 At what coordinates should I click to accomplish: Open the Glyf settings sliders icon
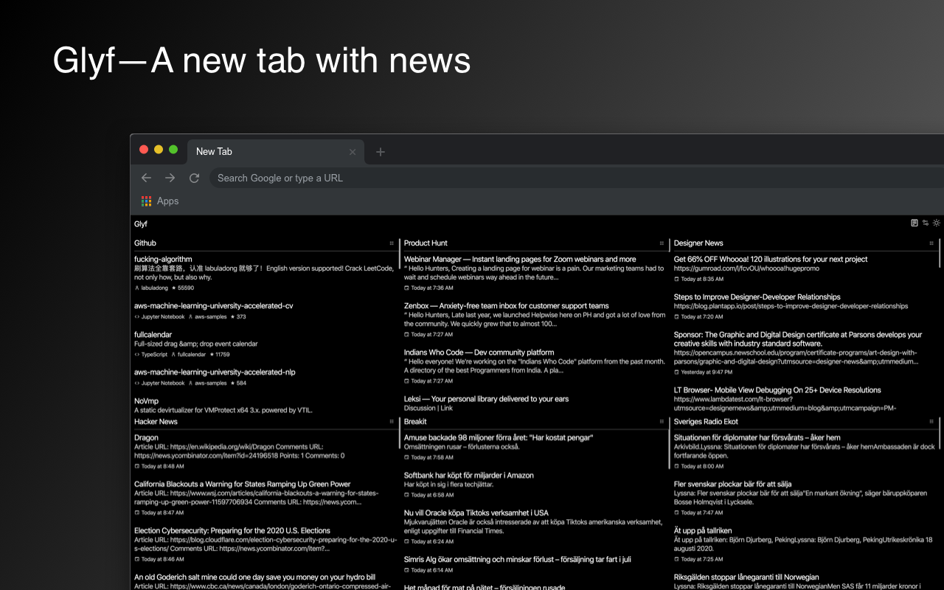pyautogui.click(x=926, y=223)
